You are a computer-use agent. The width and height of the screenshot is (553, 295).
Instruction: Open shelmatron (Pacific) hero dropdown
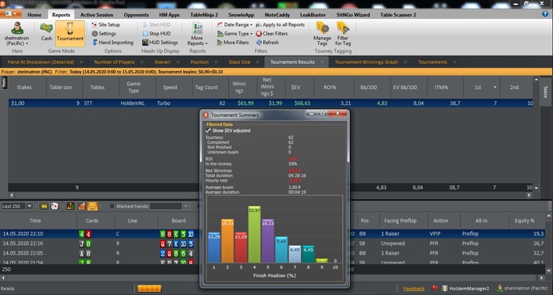[x=17, y=33]
